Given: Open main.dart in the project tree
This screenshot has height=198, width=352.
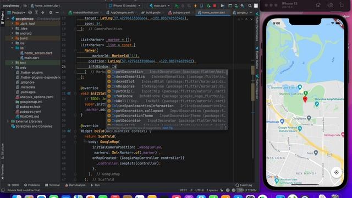Looking at the screenshot, I should (31, 58).
